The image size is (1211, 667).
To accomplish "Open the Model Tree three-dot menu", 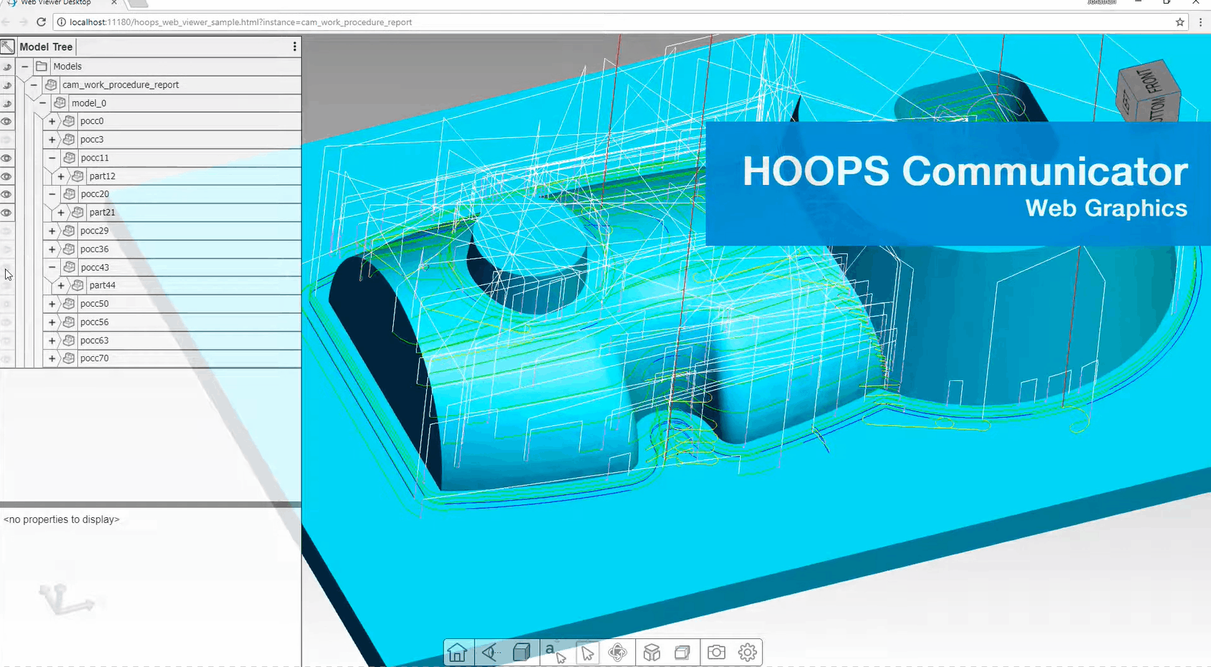I will click(x=294, y=47).
